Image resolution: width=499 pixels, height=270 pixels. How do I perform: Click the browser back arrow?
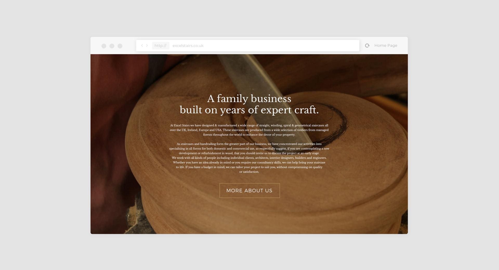[142, 45]
